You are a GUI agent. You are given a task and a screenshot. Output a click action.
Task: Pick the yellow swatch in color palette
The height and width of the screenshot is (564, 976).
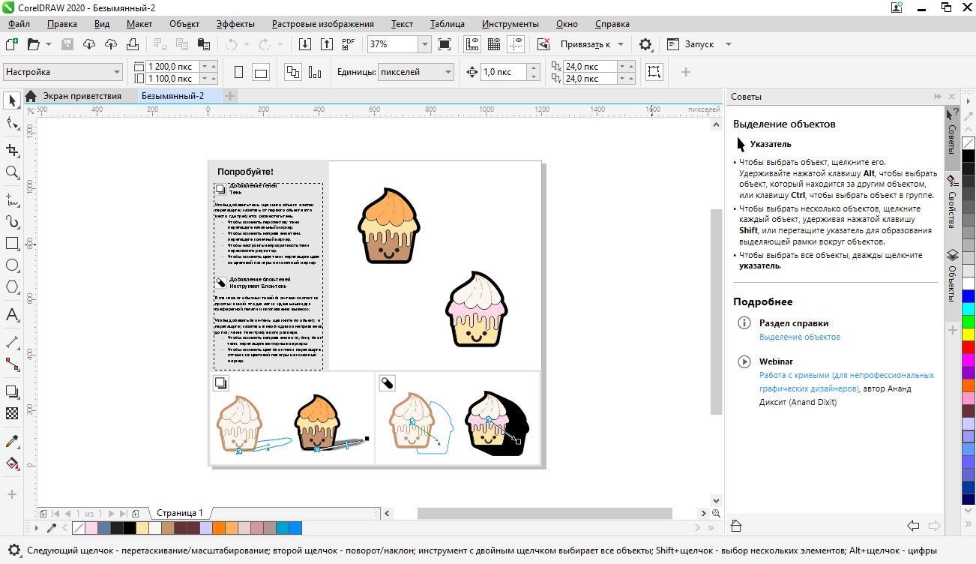969,334
